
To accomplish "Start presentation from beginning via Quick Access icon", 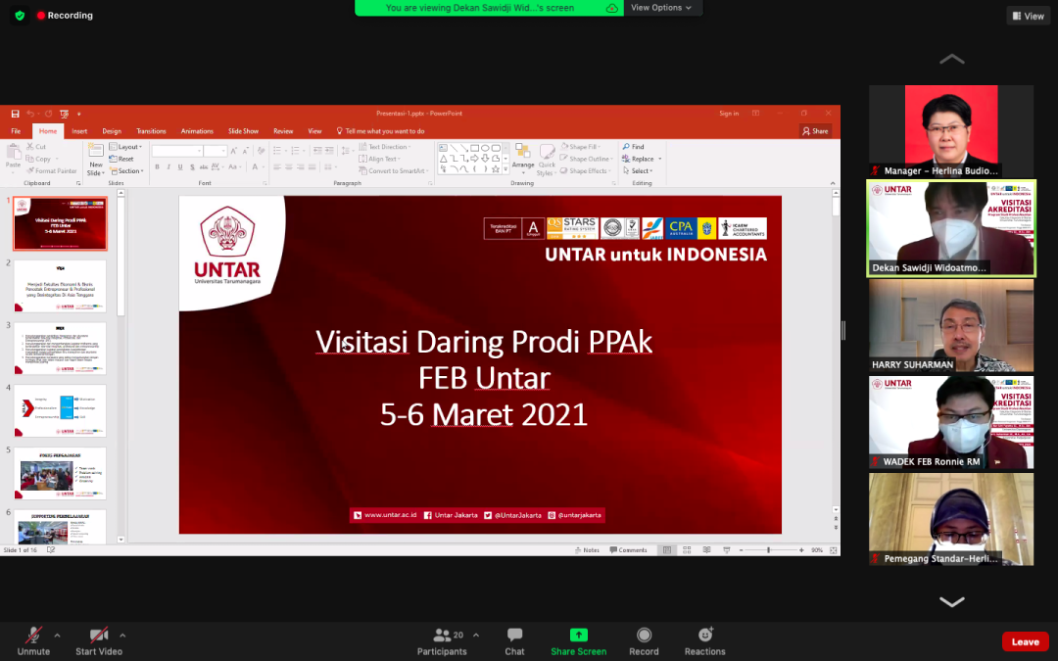I will coord(64,114).
